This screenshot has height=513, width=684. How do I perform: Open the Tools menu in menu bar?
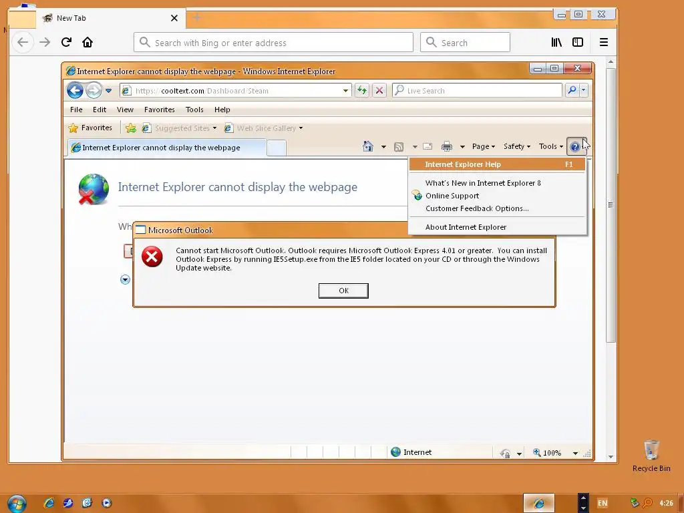194,110
